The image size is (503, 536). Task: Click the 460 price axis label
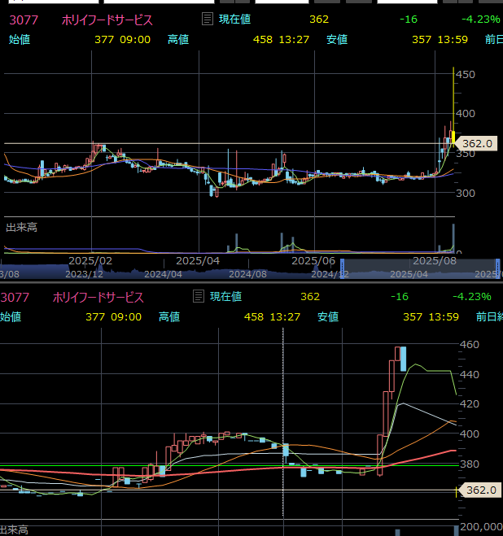(470, 344)
